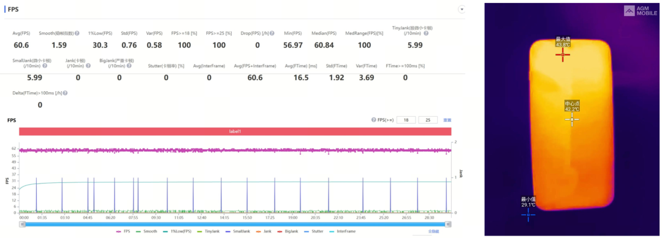Click the Stutter(卡顿率) [%] label
This screenshot has height=238, width=662.
click(x=166, y=65)
